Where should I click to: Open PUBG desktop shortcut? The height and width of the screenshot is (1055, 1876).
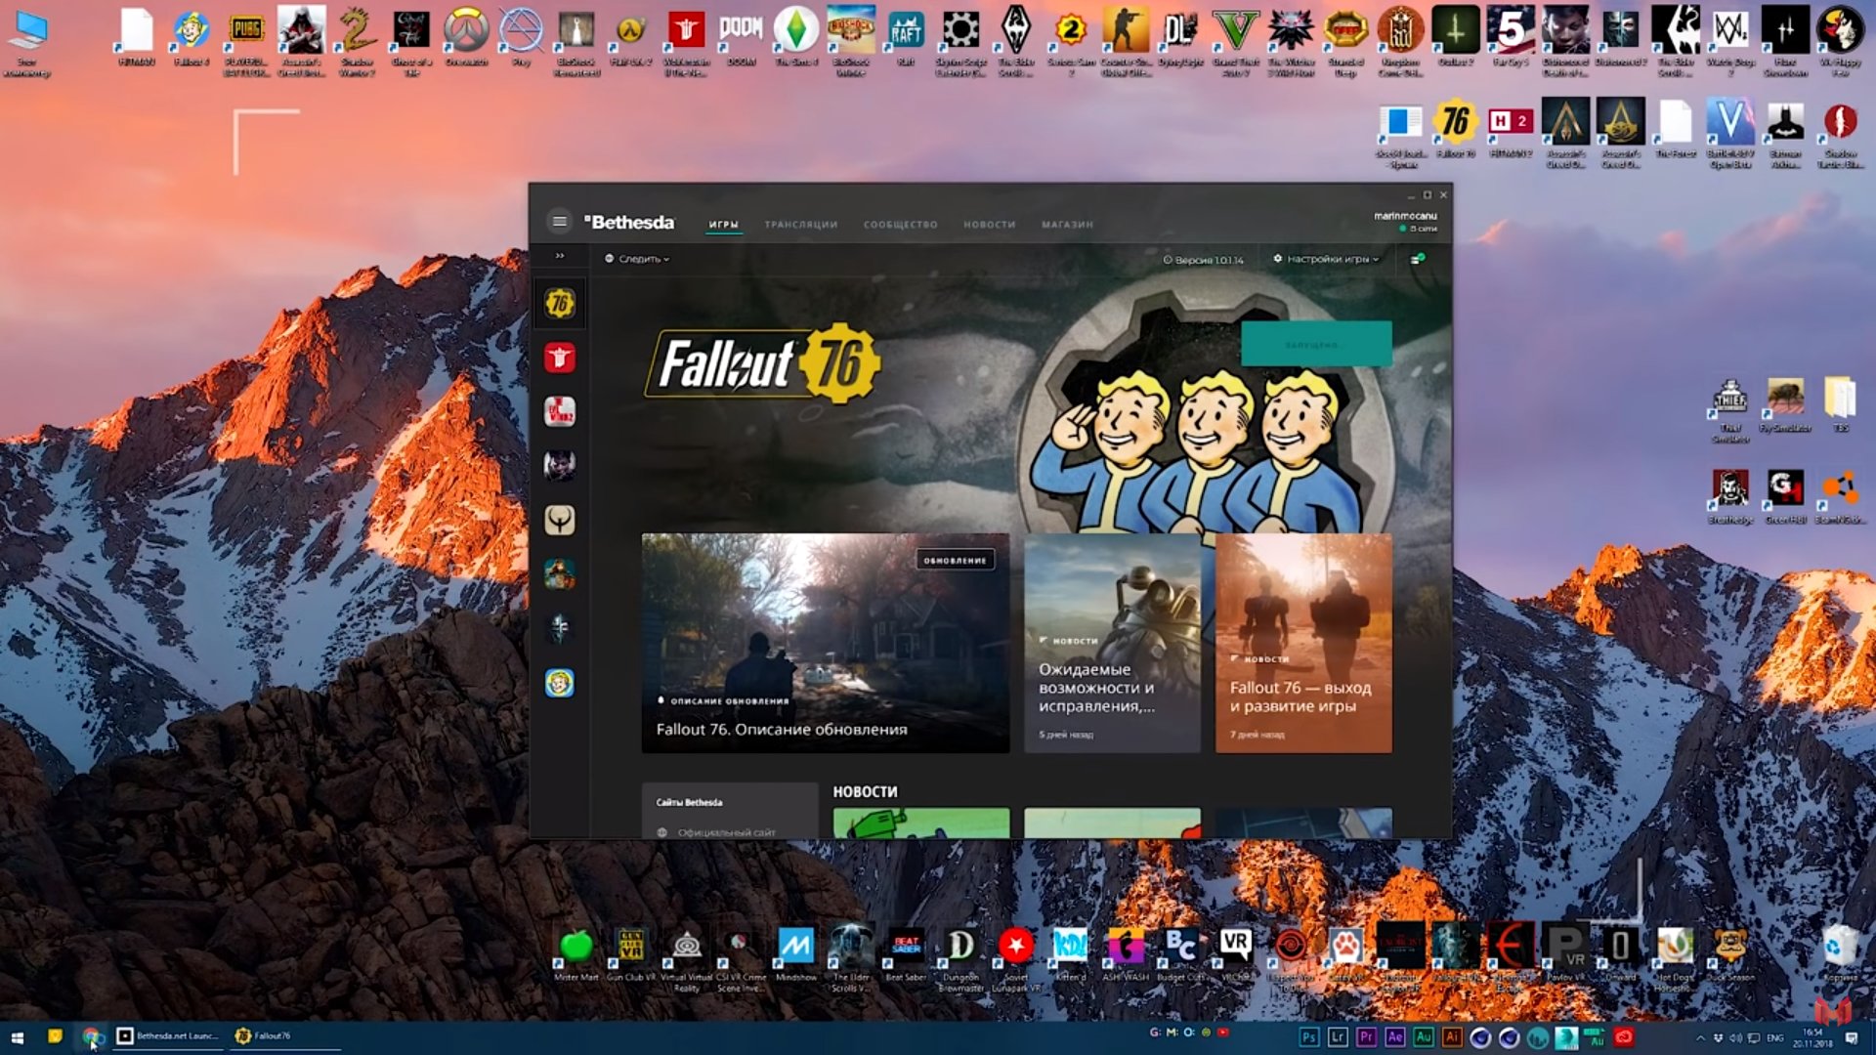click(x=246, y=42)
